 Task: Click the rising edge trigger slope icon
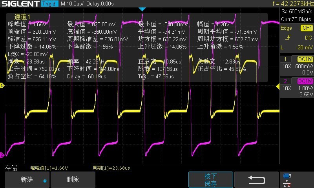[288, 38]
